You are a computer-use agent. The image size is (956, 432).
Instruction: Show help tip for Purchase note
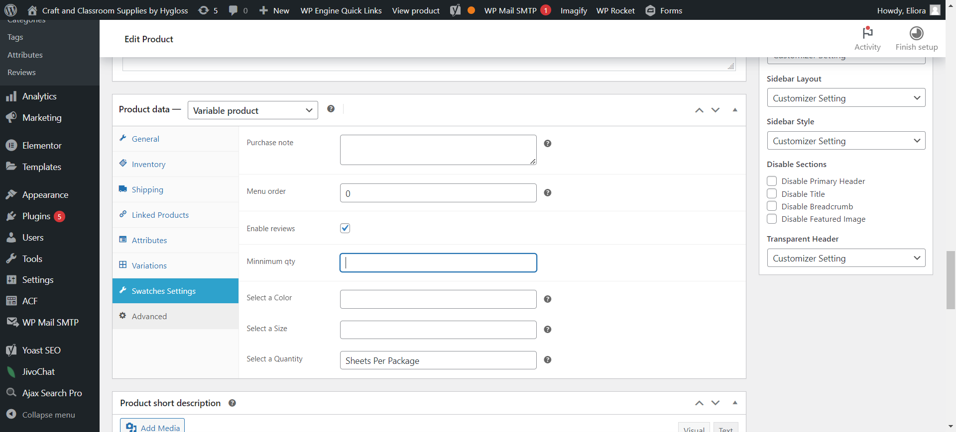tap(547, 144)
